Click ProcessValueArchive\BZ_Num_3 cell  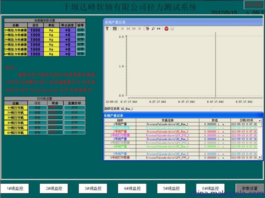coord(168,139)
